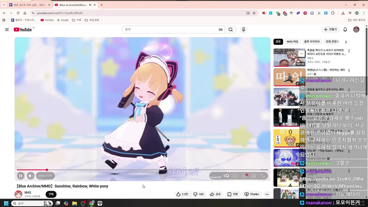Click the 만들기 create button
The height and width of the screenshot is (207, 368).
click(330, 30)
